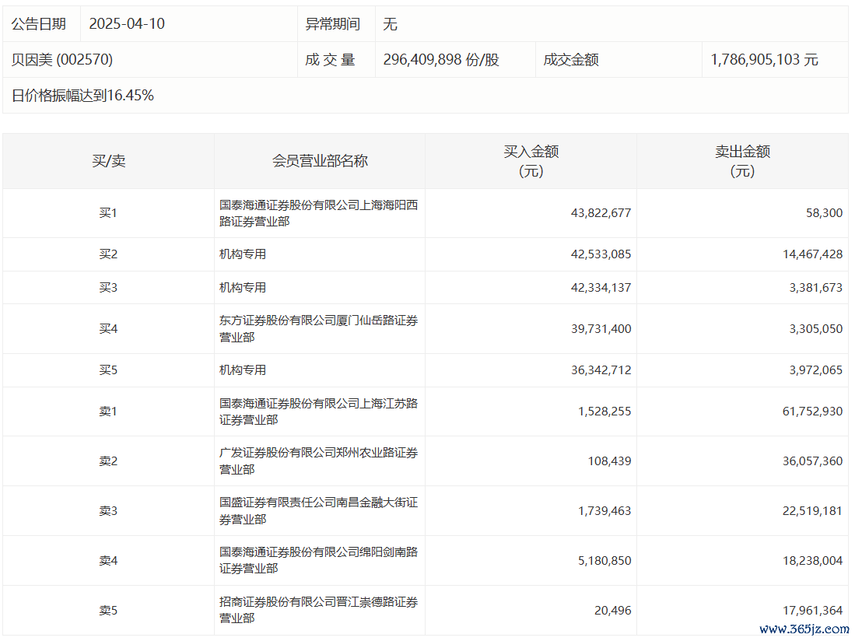This screenshot has width=855, height=641.
Task: Click the 买入金额 column header
Action: (531, 161)
